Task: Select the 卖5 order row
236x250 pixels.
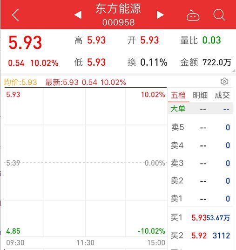Action: (x=200, y=127)
